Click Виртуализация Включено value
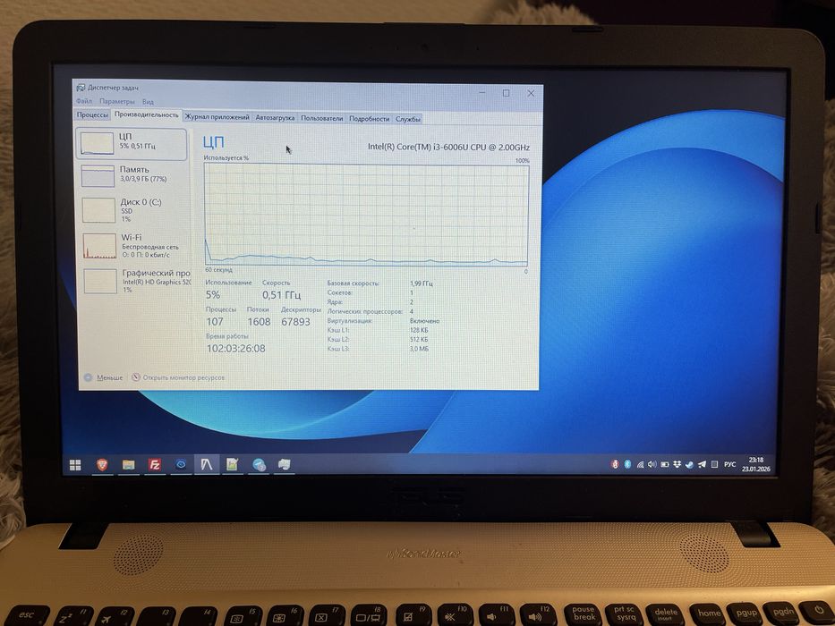 [x=424, y=321]
